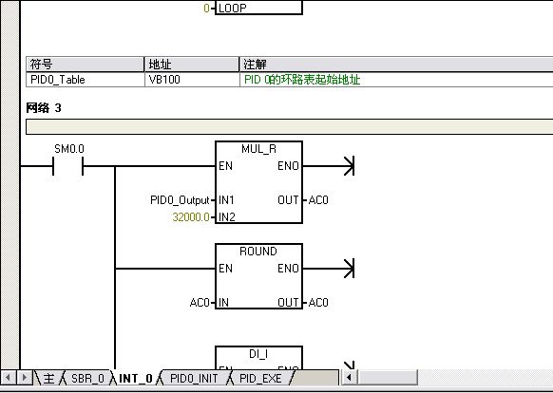Click the tab scroll left arrow

coord(8,378)
